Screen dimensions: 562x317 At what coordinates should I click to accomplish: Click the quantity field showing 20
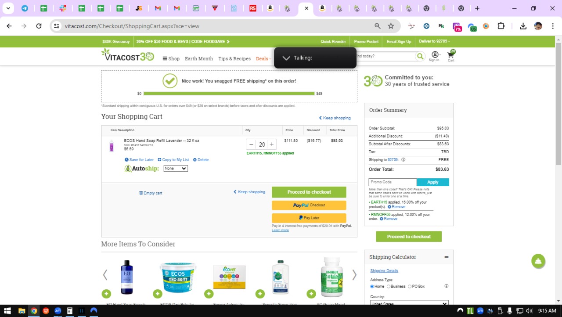[262, 144]
